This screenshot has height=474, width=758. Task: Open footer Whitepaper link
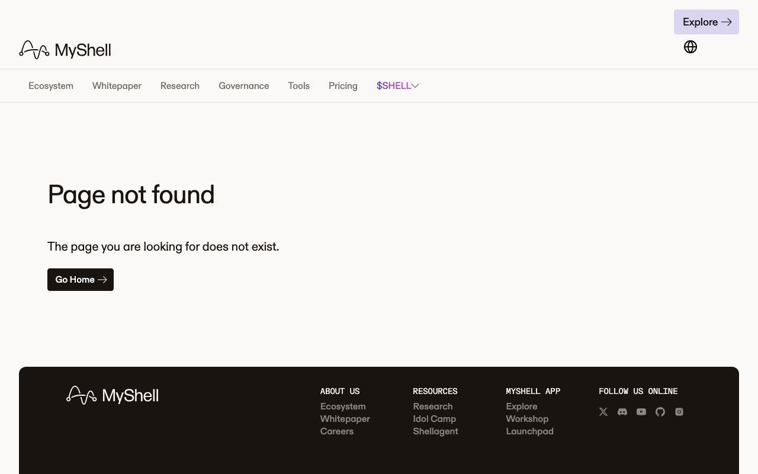(345, 419)
